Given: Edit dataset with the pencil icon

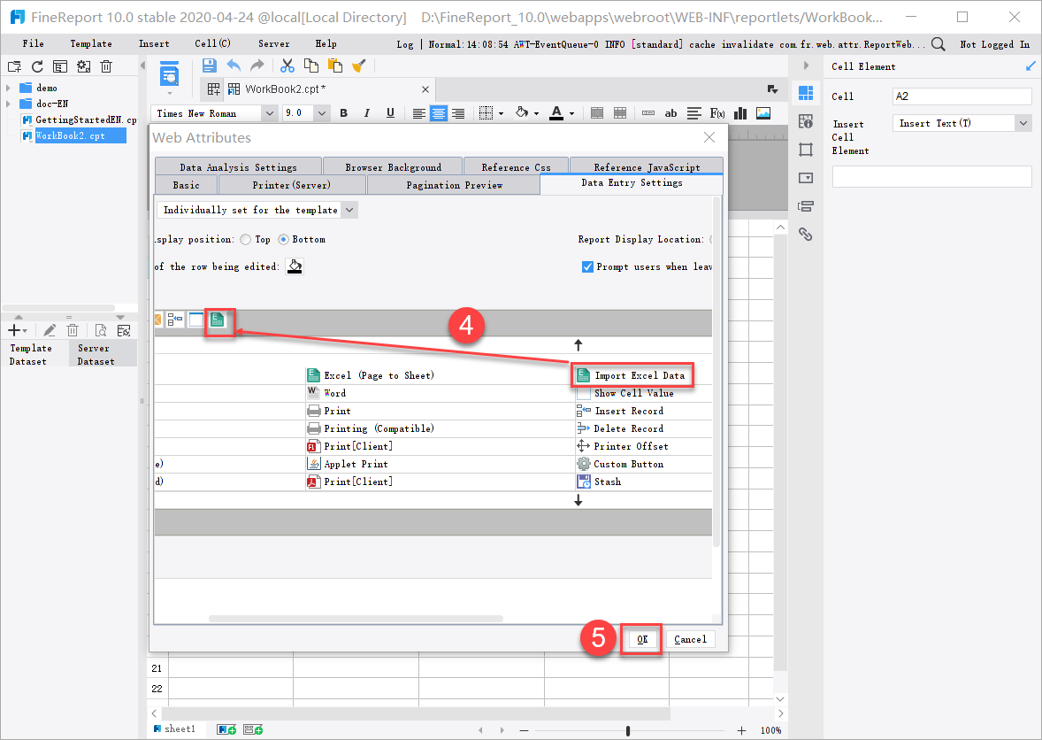Looking at the screenshot, I should click(50, 330).
